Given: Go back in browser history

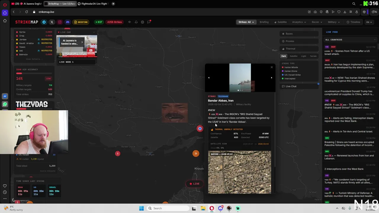Looking at the screenshot, I should [14, 12].
